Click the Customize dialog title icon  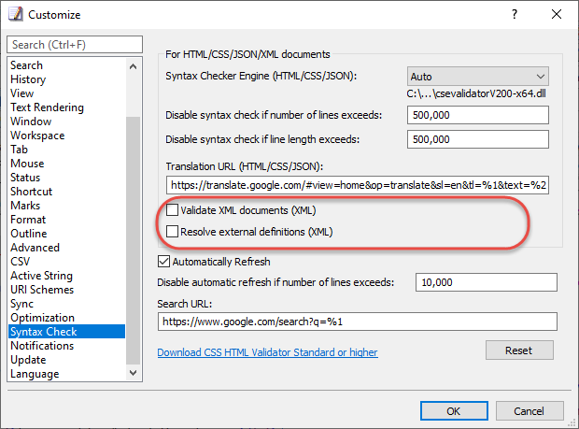coord(16,14)
